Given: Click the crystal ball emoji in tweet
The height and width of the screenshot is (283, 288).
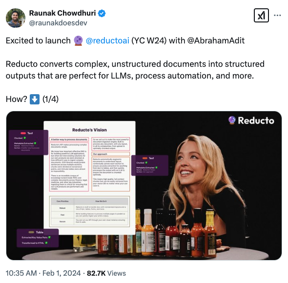Looking at the screenshot, I should (78, 40).
